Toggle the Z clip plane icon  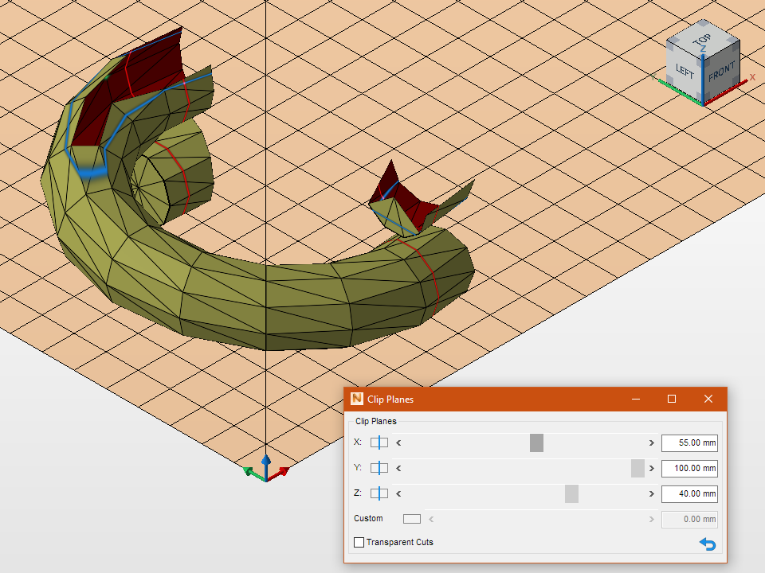point(379,493)
